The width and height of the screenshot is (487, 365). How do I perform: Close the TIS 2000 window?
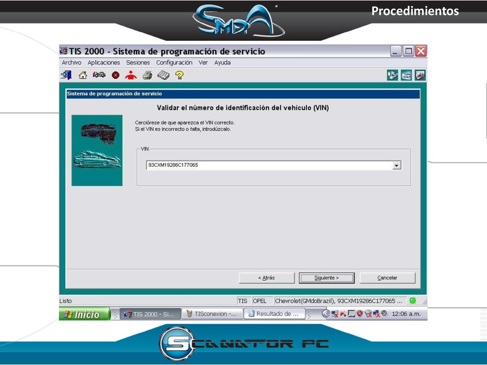coord(421,51)
